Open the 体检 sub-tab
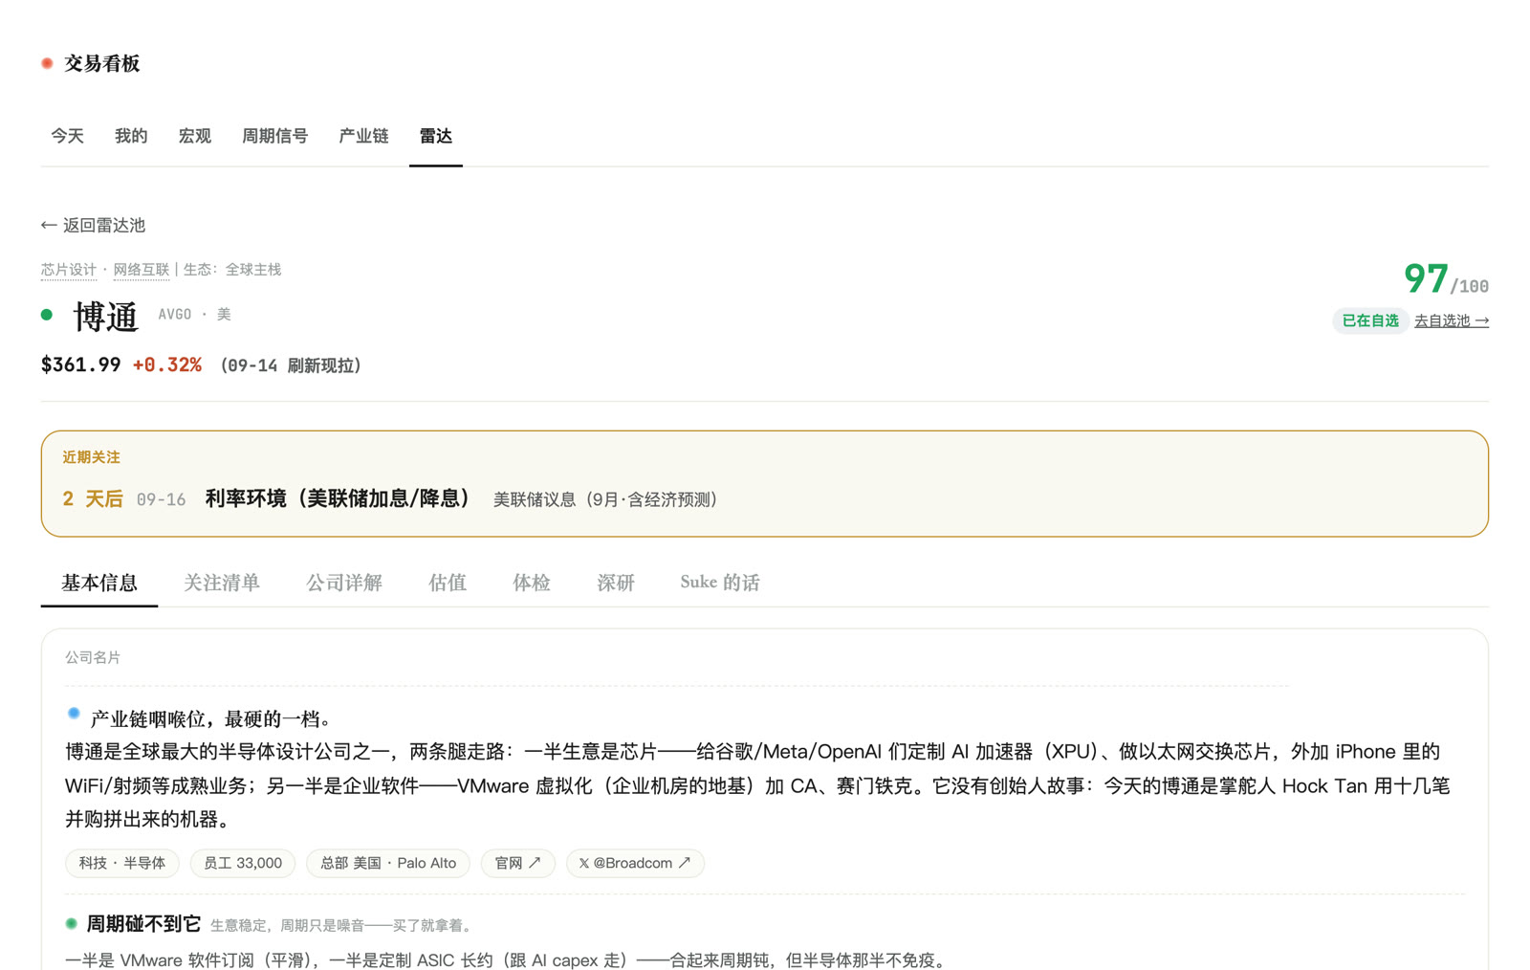This screenshot has width=1530, height=970. coord(532,583)
